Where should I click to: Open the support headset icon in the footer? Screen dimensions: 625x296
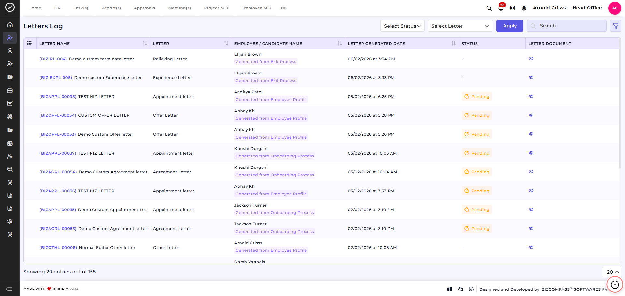point(461,289)
